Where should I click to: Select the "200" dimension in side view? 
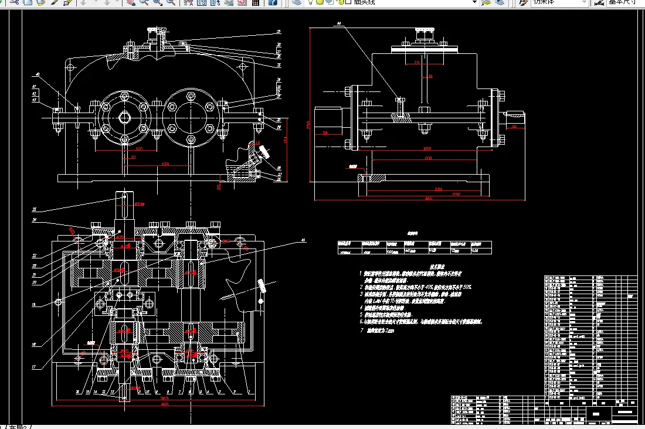pos(428,158)
